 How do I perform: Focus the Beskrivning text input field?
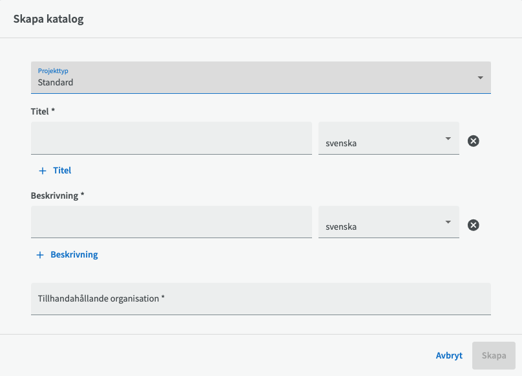pyautogui.click(x=171, y=222)
